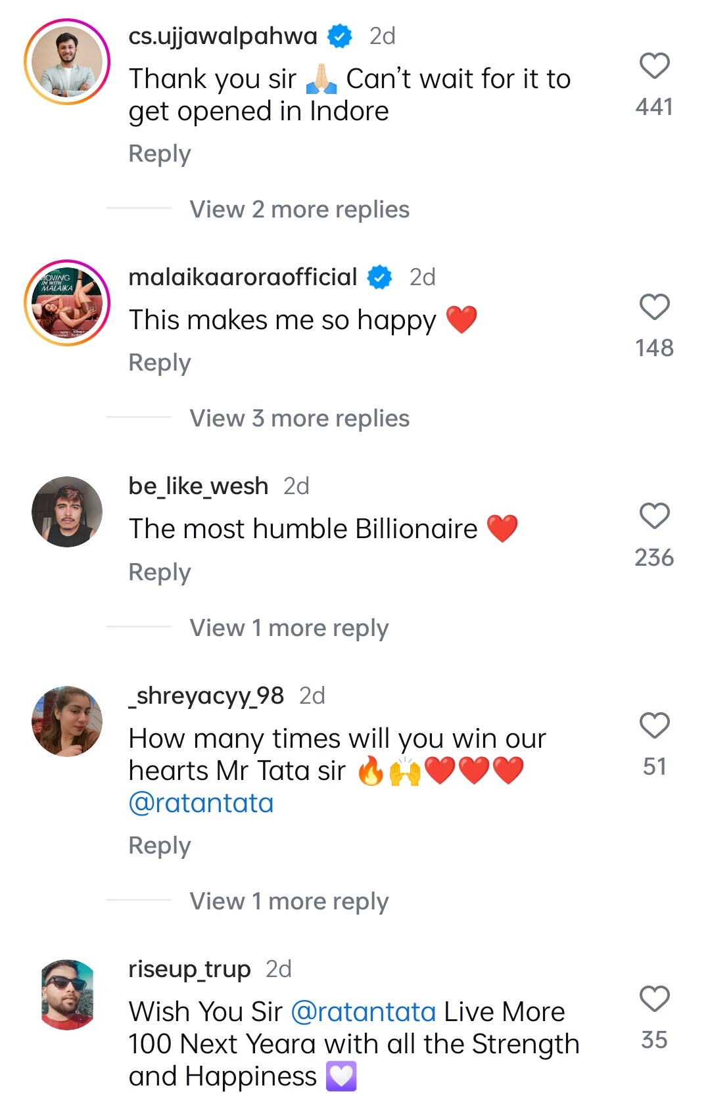This screenshot has height=1096, width=710.
Task: Open malaikaaroraofficial's profile picture story
Action: coord(67,303)
